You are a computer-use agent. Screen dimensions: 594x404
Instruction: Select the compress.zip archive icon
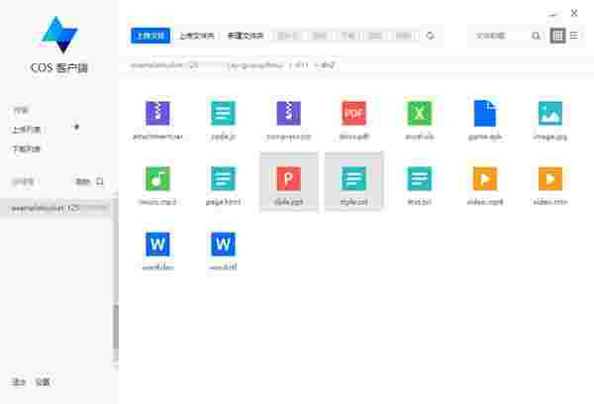(x=289, y=113)
